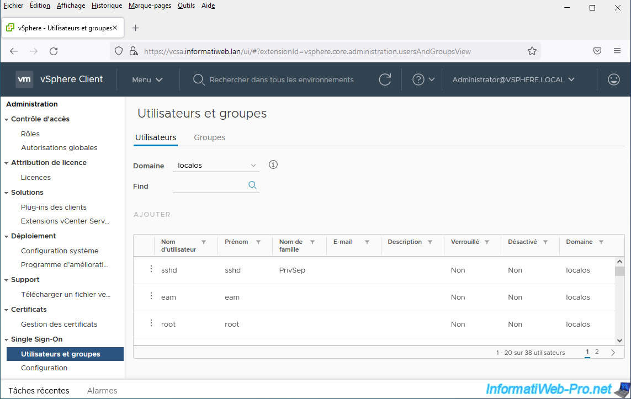Go to page 2 of users
Screen dimensions: 631x399
pyautogui.click(x=597, y=352)
